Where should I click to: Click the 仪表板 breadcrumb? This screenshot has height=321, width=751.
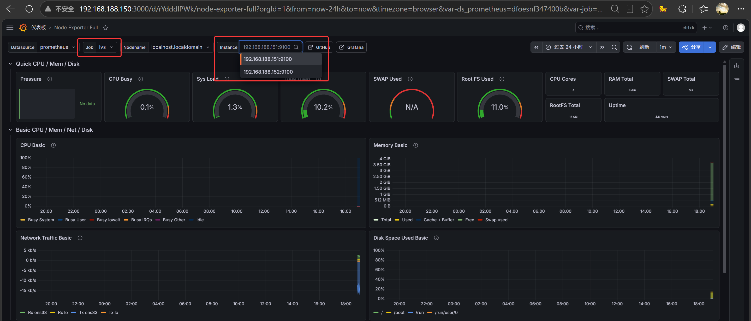point(38,27)
